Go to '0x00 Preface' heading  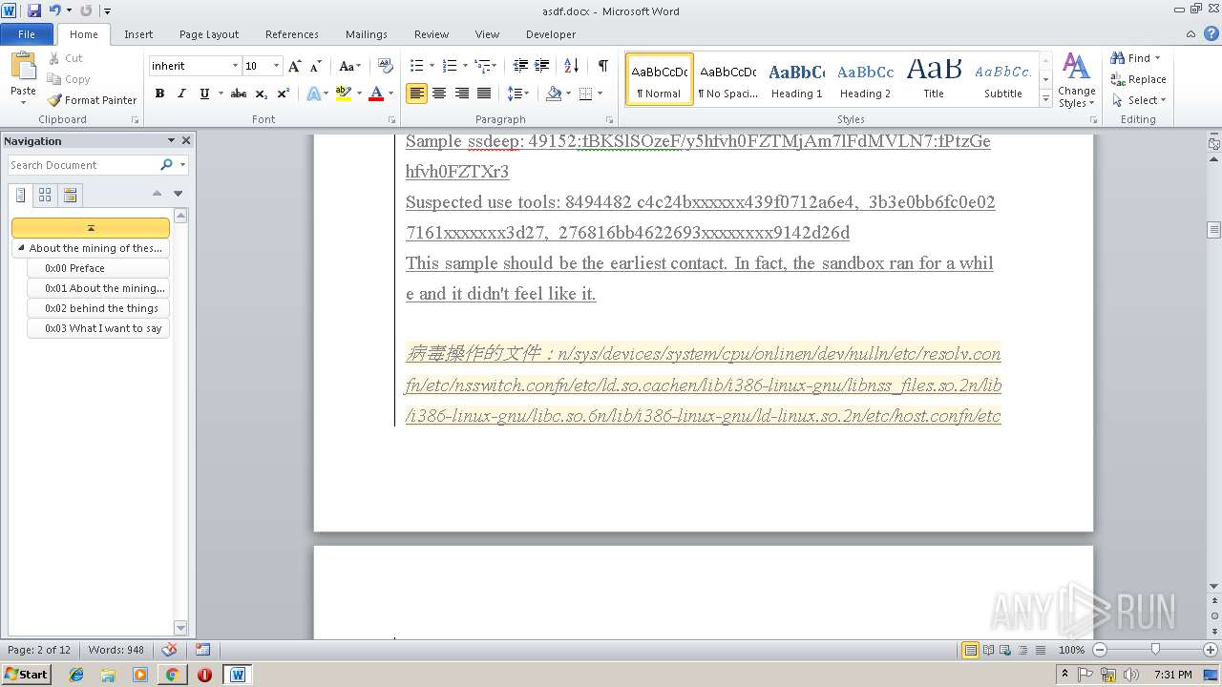[x=98, y=268]
